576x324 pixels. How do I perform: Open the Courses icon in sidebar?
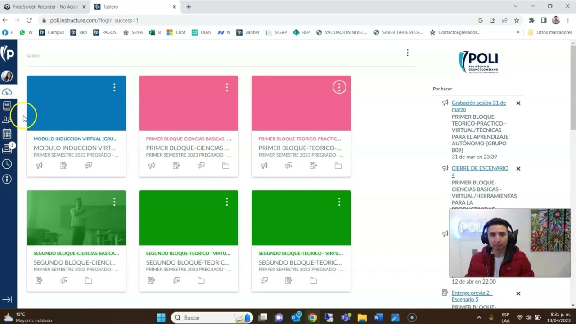(x=7, y=106)
